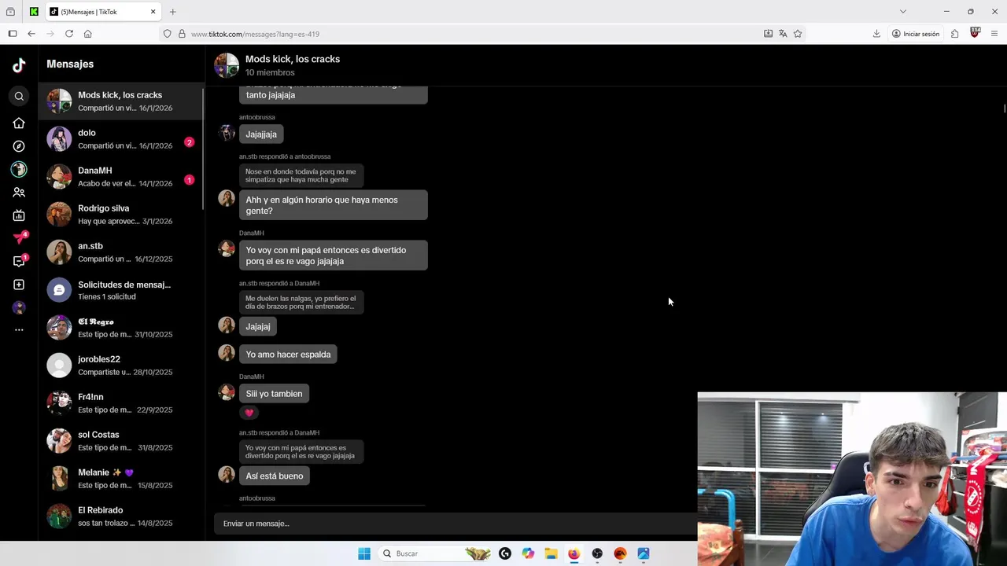The height and width of the screenshot is (566, 1007).
Task: Open the Fr4!nn conversation
Action: click(x=120, y=402)
